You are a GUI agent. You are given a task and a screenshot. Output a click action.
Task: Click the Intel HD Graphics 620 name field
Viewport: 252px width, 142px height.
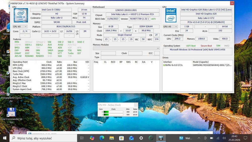pos(206,14)
